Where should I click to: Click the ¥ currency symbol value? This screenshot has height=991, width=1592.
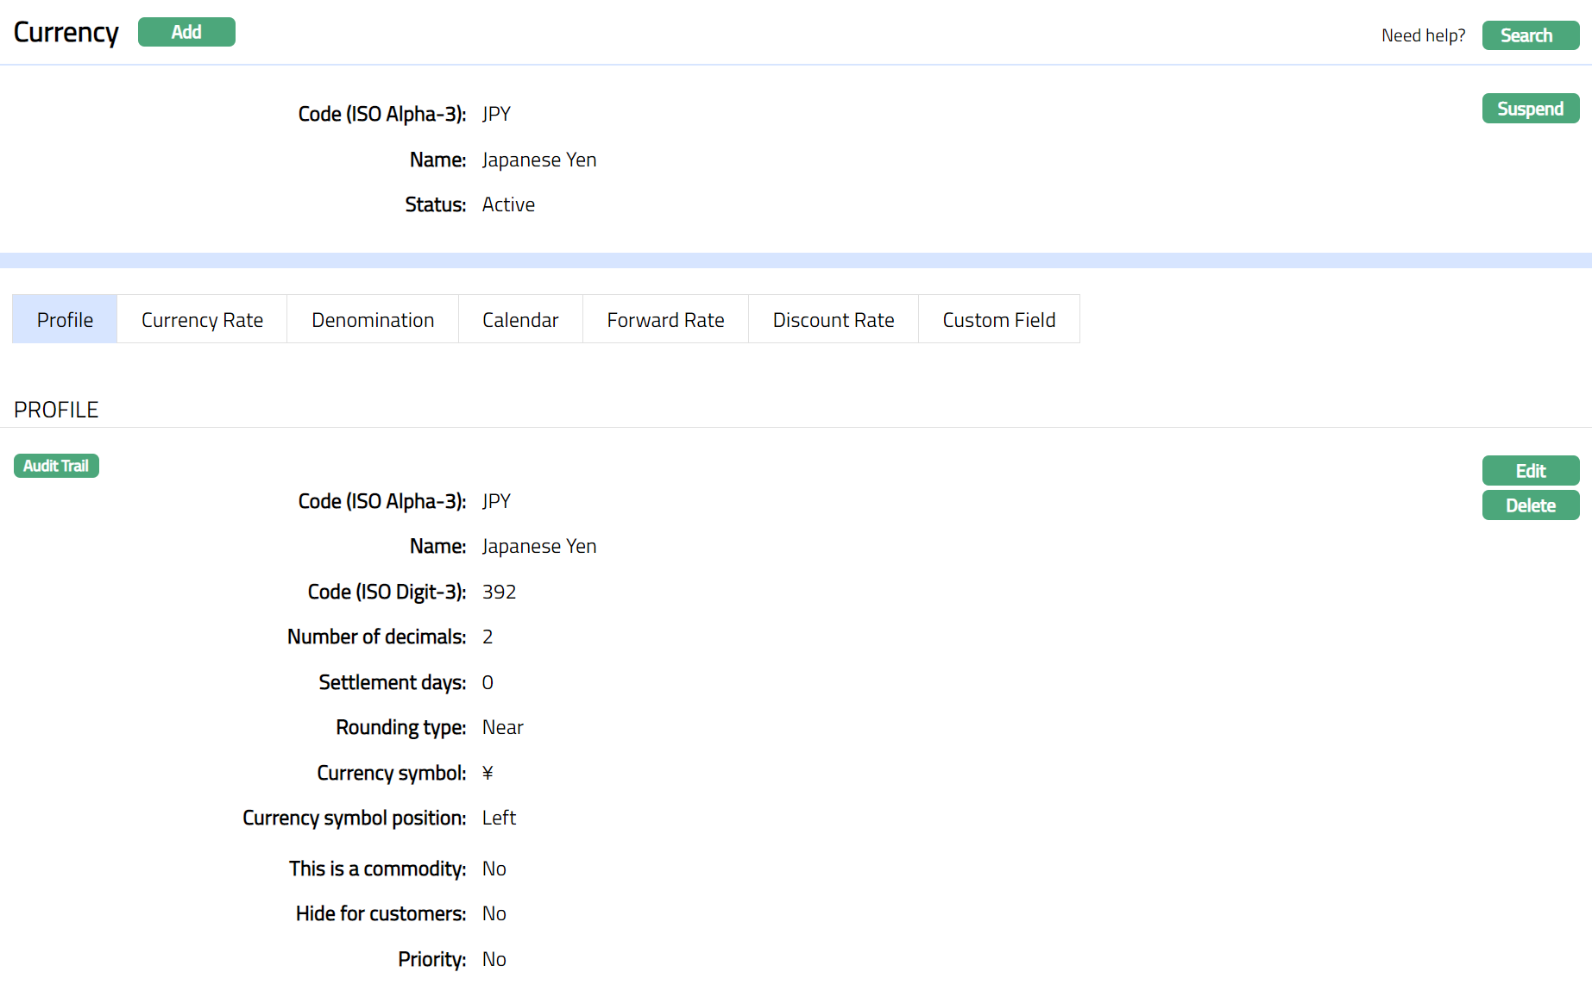488,773
